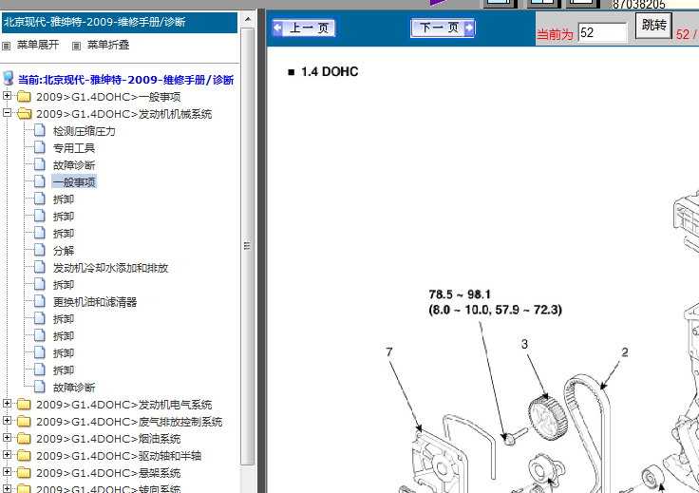Viewport: 699px width, 493px height.
Task: Click the 北京现代-雅绅特-2009-维修手册/诊断 header bar
Action: point(120,22)
